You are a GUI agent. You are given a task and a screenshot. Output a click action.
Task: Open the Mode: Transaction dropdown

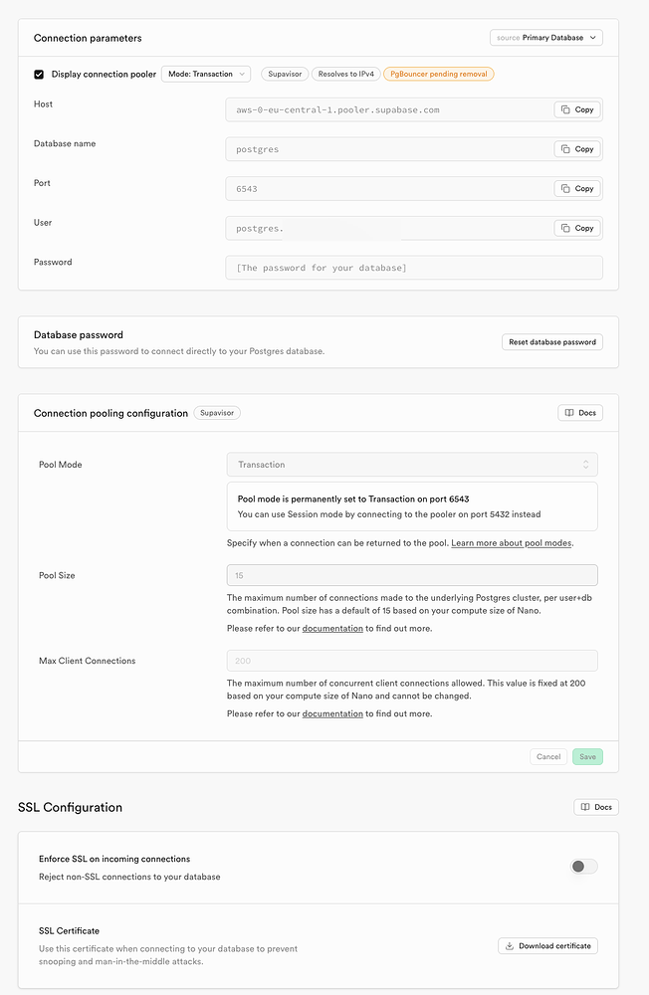[x=206, y=74]
